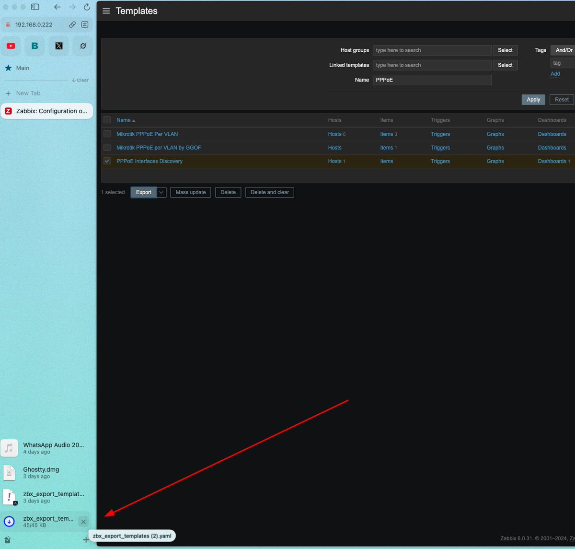Open the WhatsApp Audio download

[x=46, y=448]
